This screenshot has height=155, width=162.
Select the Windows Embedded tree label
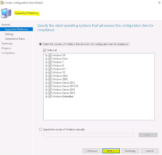click(63, 97)
